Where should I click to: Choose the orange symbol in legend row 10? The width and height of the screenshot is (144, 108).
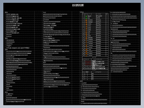(x=86, y=34)
